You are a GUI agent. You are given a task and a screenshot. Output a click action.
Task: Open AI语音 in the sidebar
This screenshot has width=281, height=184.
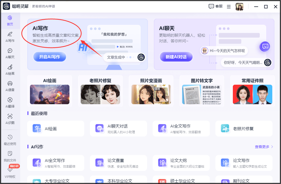click(10, 86)
